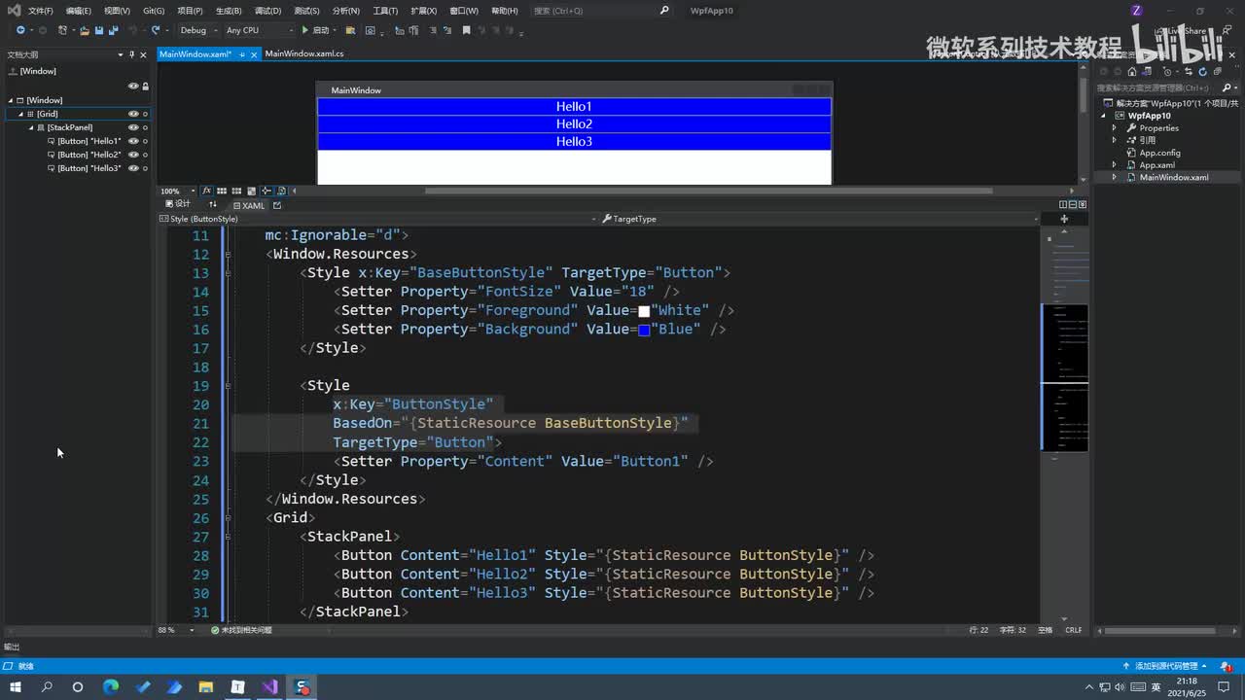Image resolution: width=1245 pixels, height=700 pixels.
Task: Collapse the Grid node in Document Outline
Action: [20, 114]
